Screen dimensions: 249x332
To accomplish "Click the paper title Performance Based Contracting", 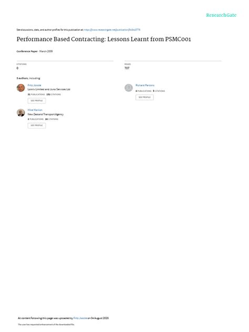I will 104,39.
